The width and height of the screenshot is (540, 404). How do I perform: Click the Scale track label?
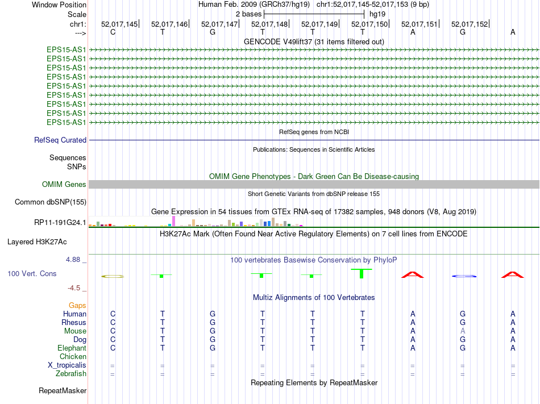77,14
